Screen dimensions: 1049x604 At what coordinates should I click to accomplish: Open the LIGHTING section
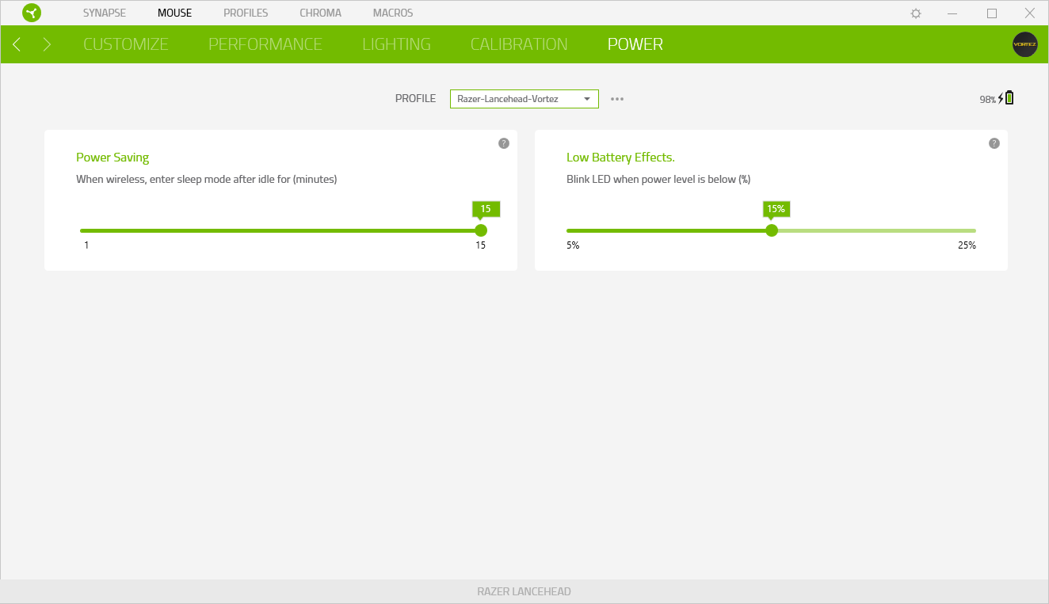point(396,44)
